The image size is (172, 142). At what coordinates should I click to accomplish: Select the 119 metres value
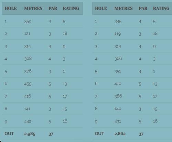(x=118, y=34)
